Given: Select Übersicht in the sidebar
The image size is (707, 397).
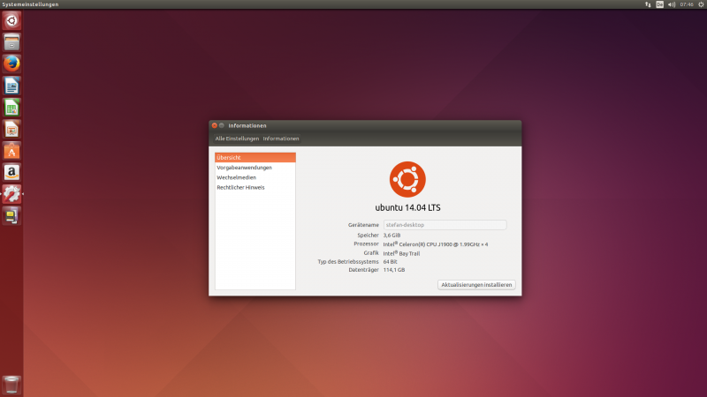Looking at the screenshot, I should pos(255,158).
